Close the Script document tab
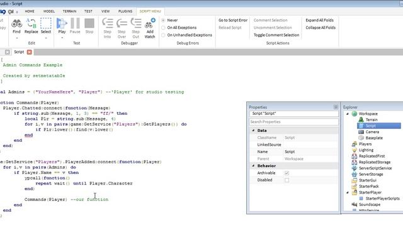 [x=30, y=52]
